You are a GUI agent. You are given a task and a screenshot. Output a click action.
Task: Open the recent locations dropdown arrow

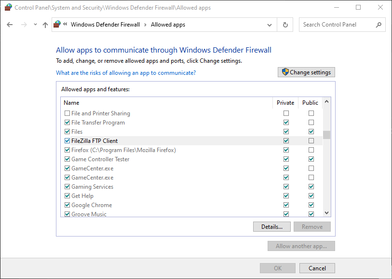pyautogui.click(x=35, y=25)
